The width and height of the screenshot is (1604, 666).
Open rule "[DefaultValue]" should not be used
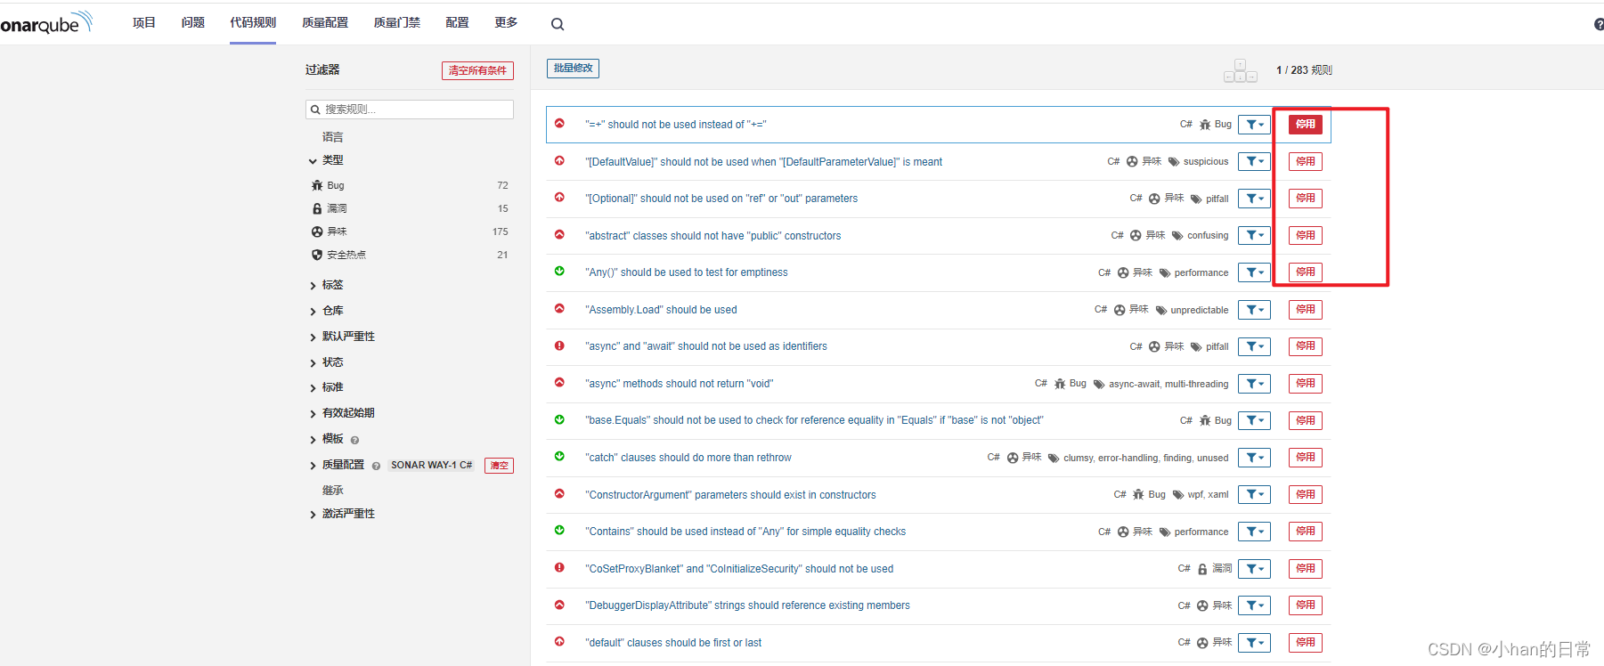(x=763, y=162)
